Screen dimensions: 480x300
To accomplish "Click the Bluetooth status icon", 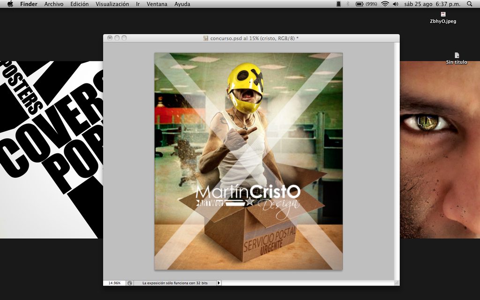I will point(348,4).
